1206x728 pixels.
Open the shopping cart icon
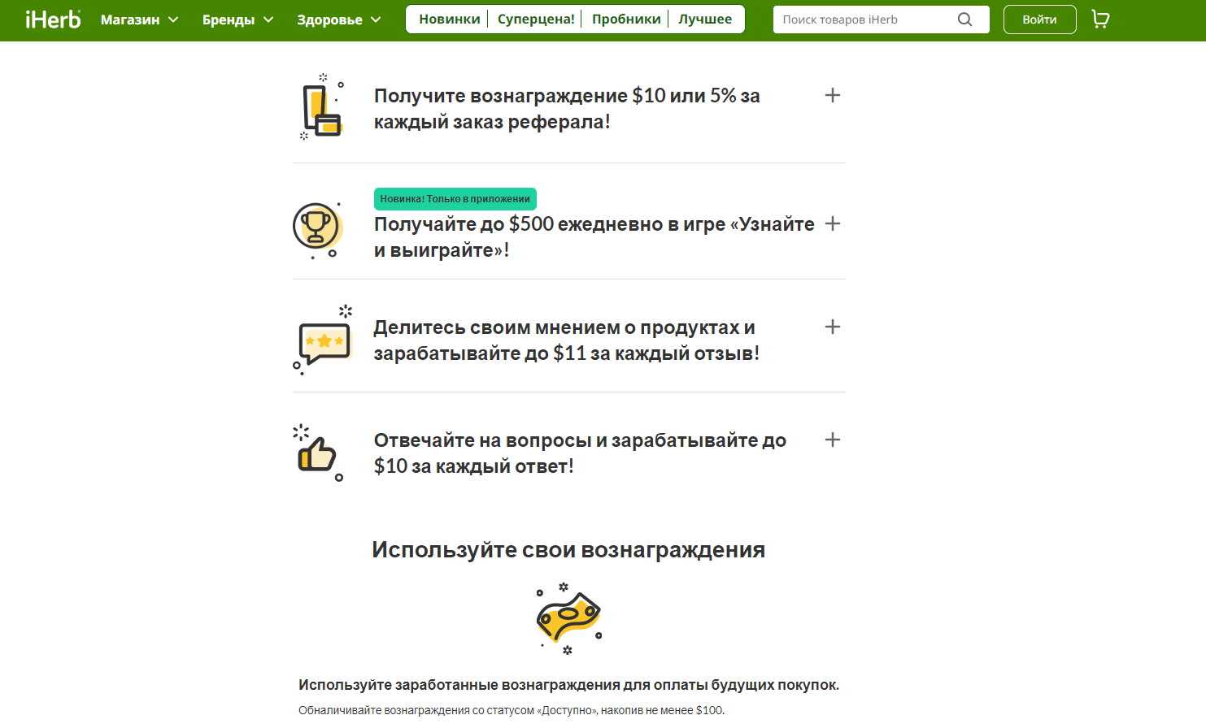pos(1100,19)
